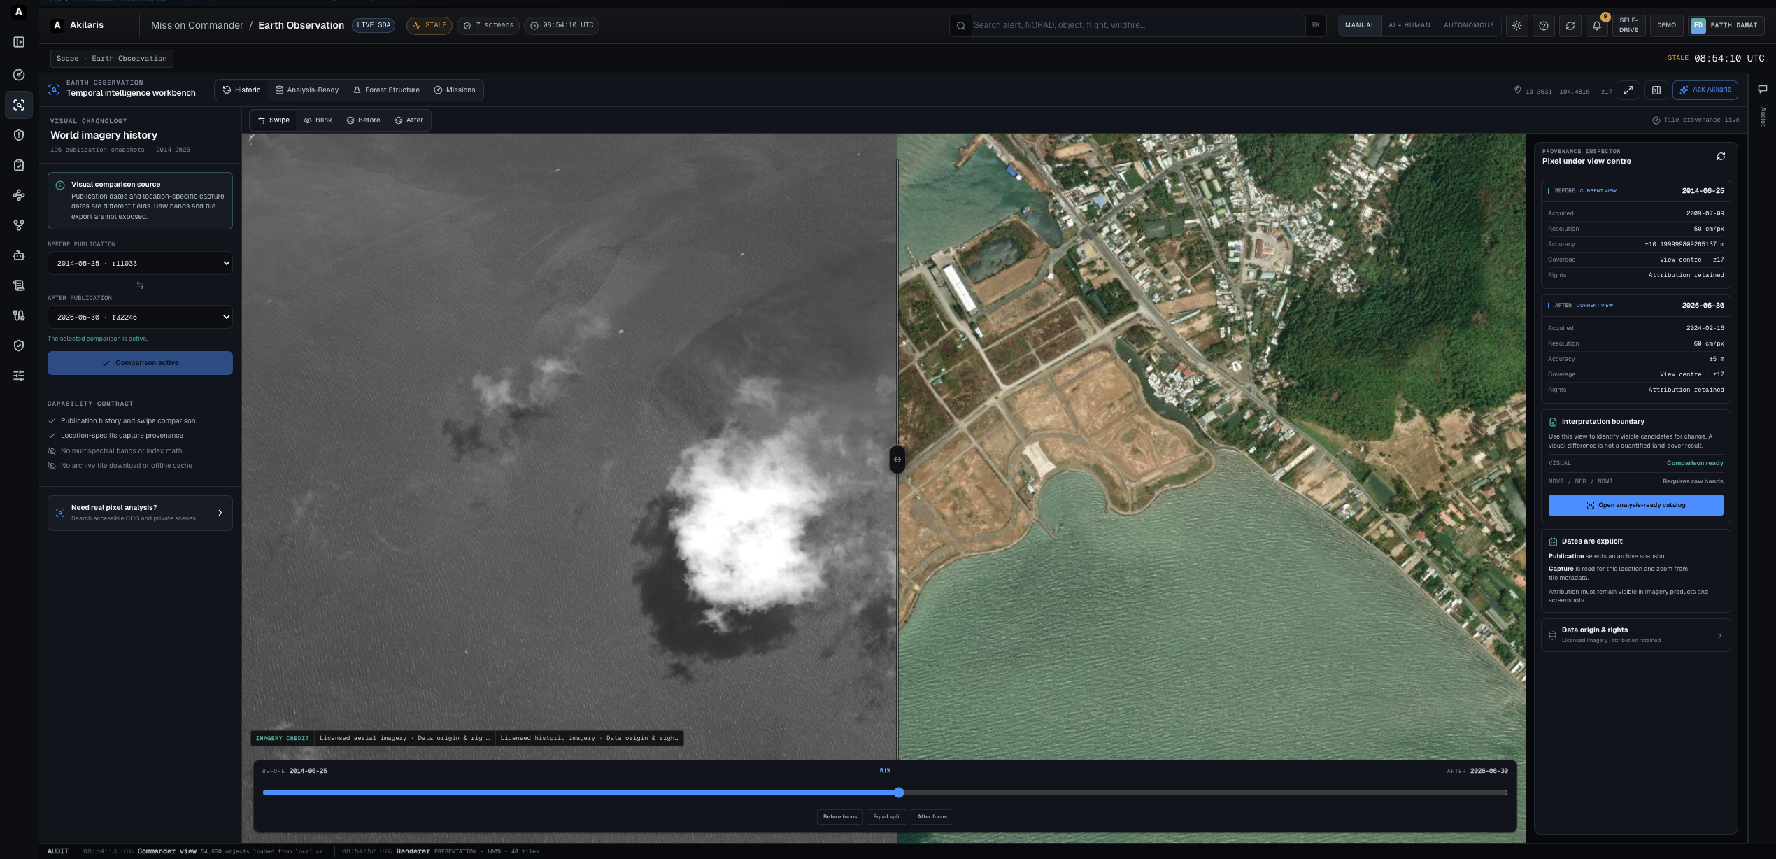Toggle light theme with the sun icon

[1516, 25]
